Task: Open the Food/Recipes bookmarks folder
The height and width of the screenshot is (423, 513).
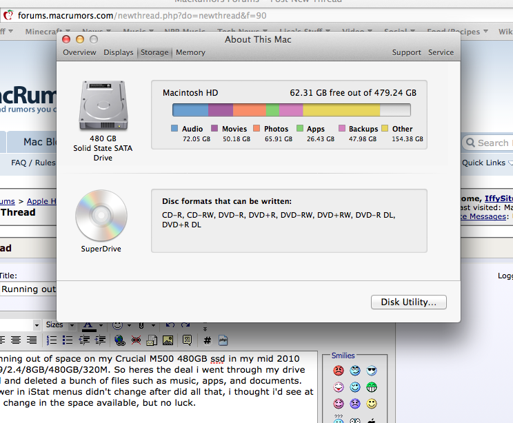Action: click(457, 32)
